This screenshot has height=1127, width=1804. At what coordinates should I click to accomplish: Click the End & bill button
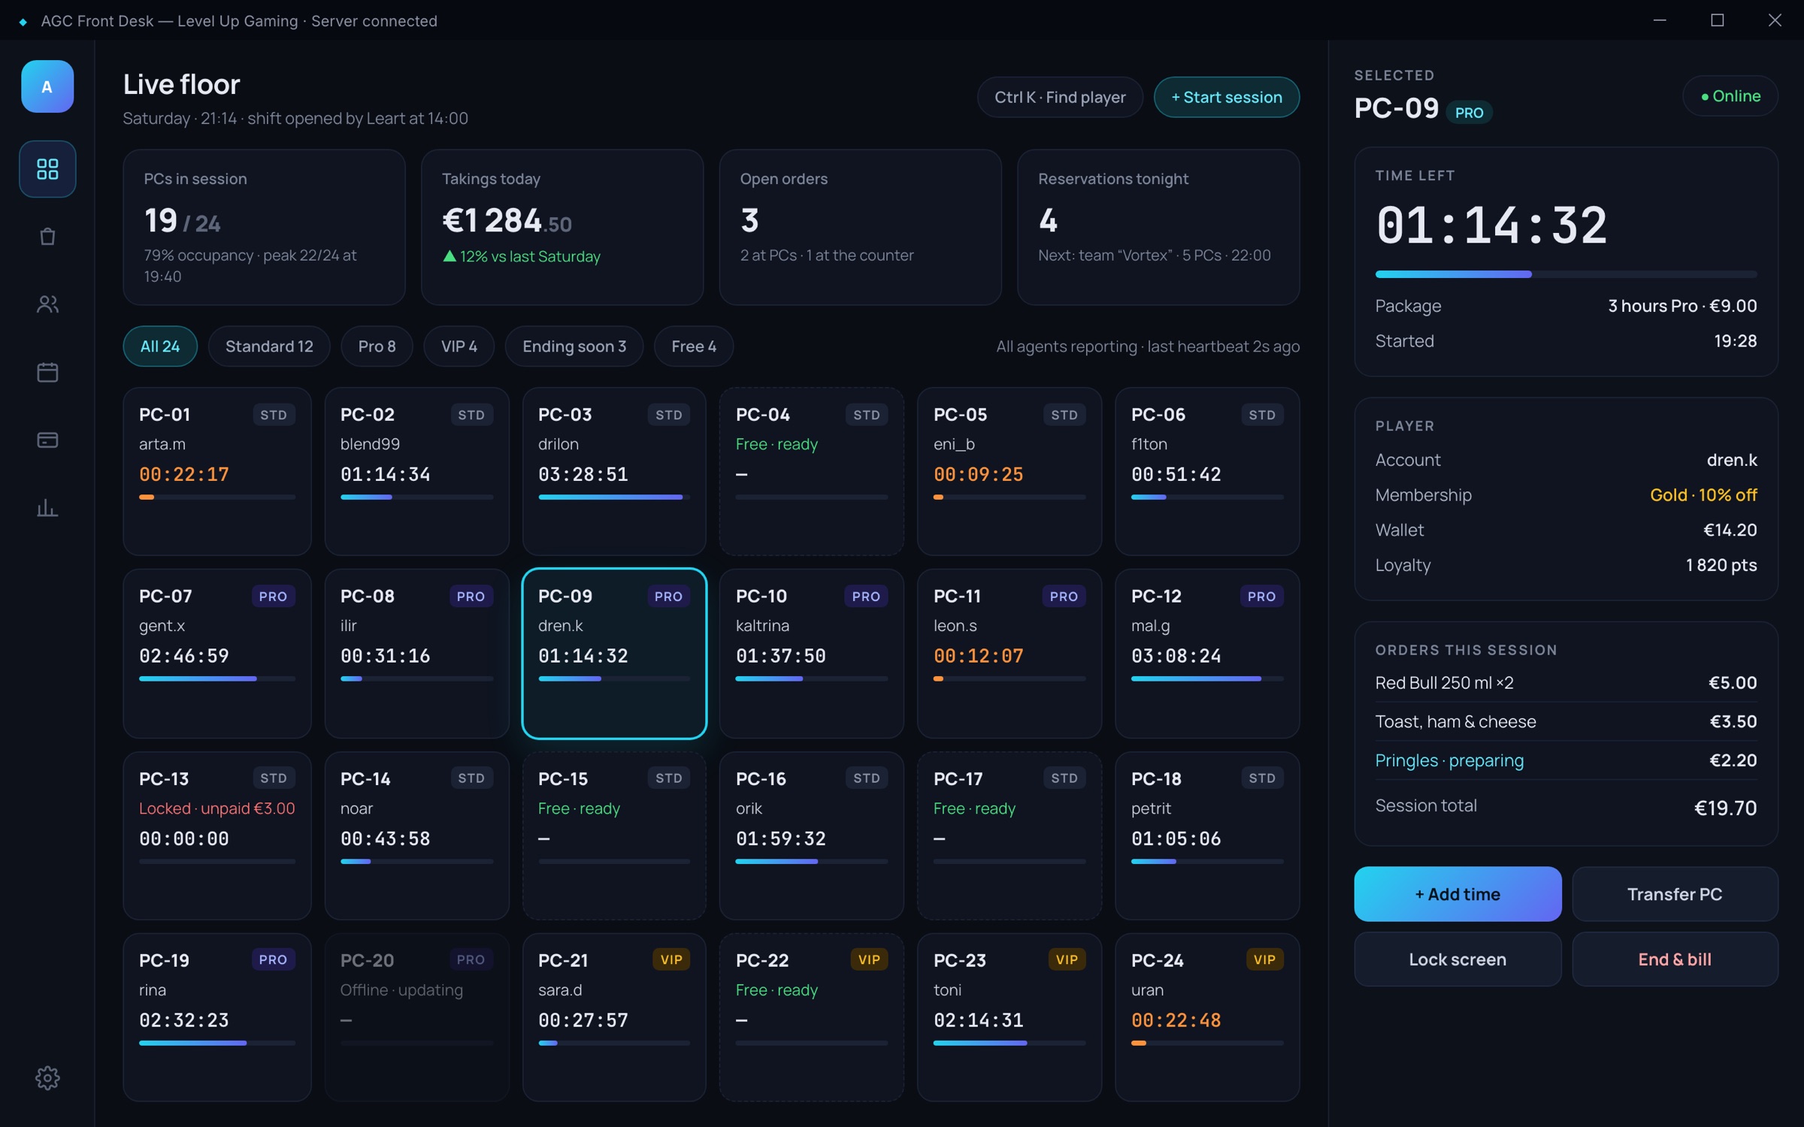coord(1675,959)
